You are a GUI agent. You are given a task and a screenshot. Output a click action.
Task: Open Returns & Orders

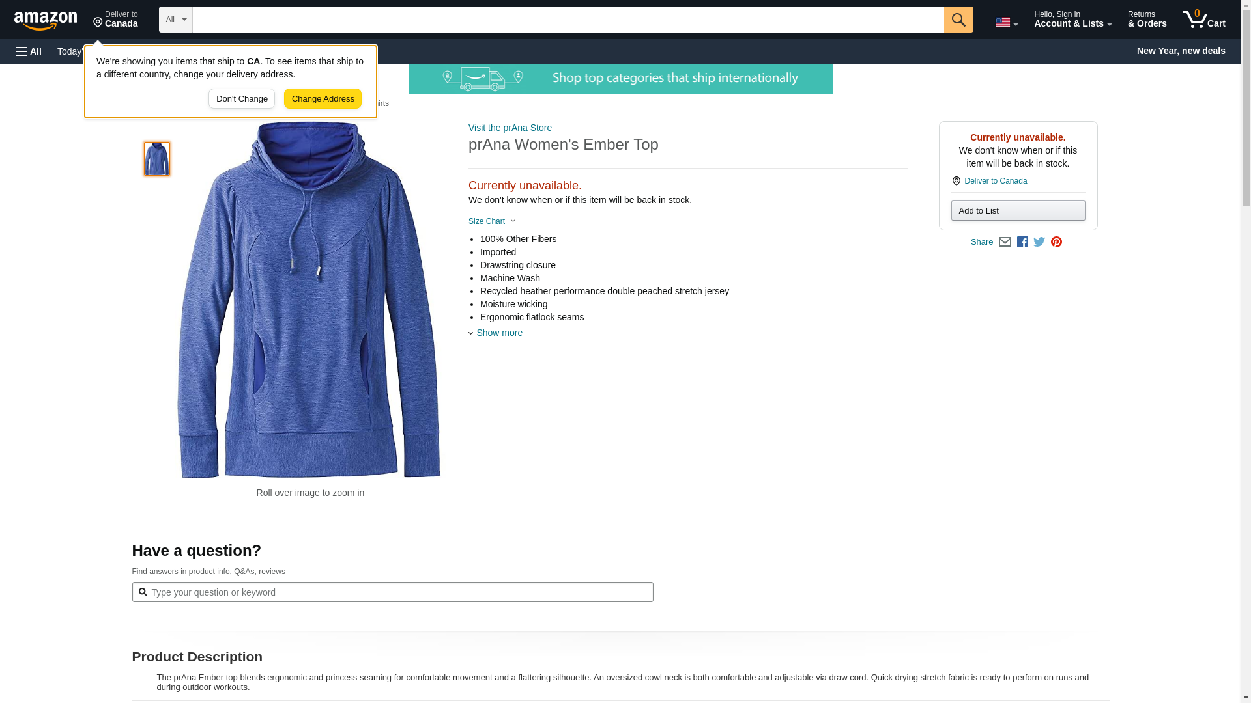point(1147,20)
